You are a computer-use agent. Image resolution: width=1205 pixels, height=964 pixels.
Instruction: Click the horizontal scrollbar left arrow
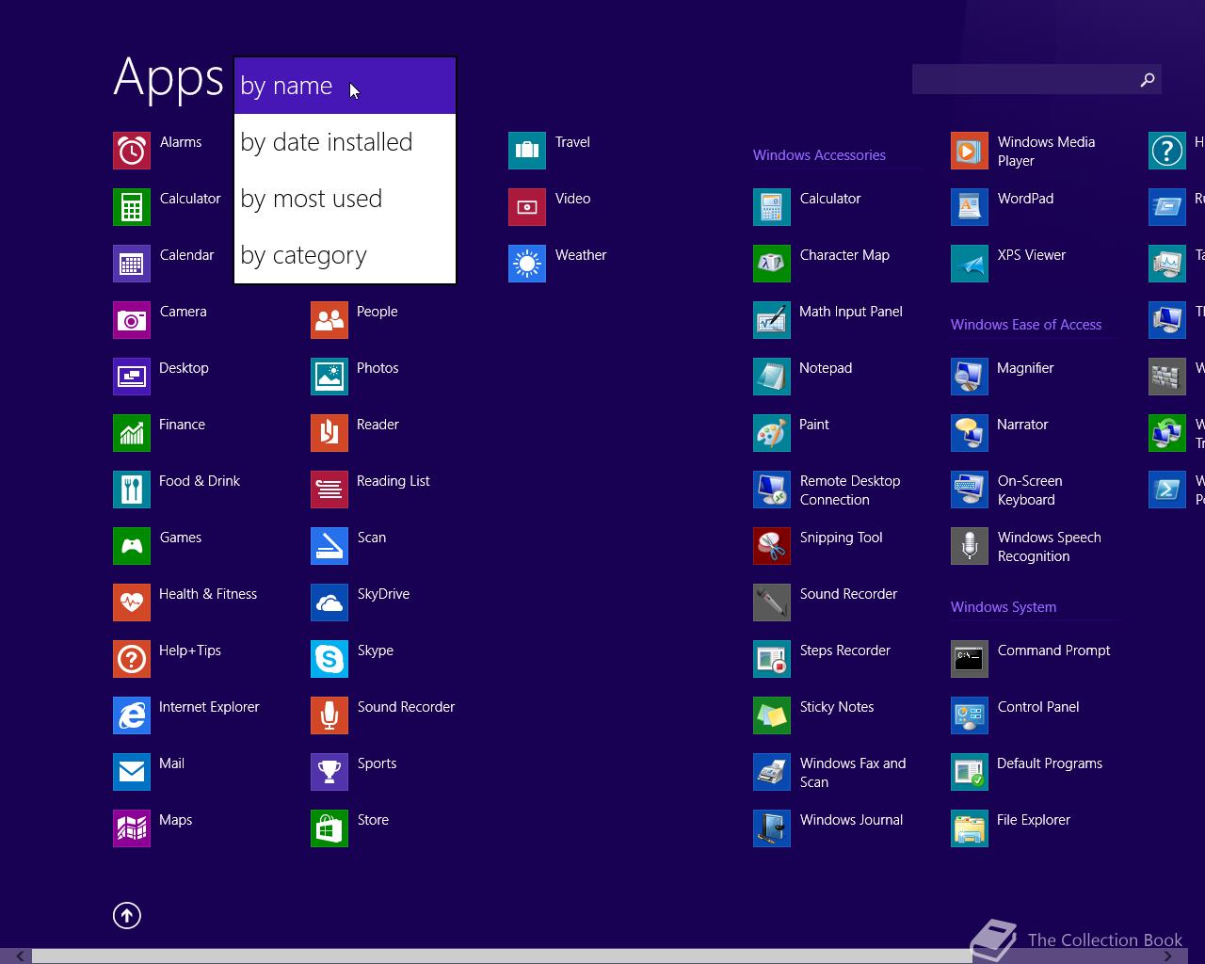click(20, 956)
